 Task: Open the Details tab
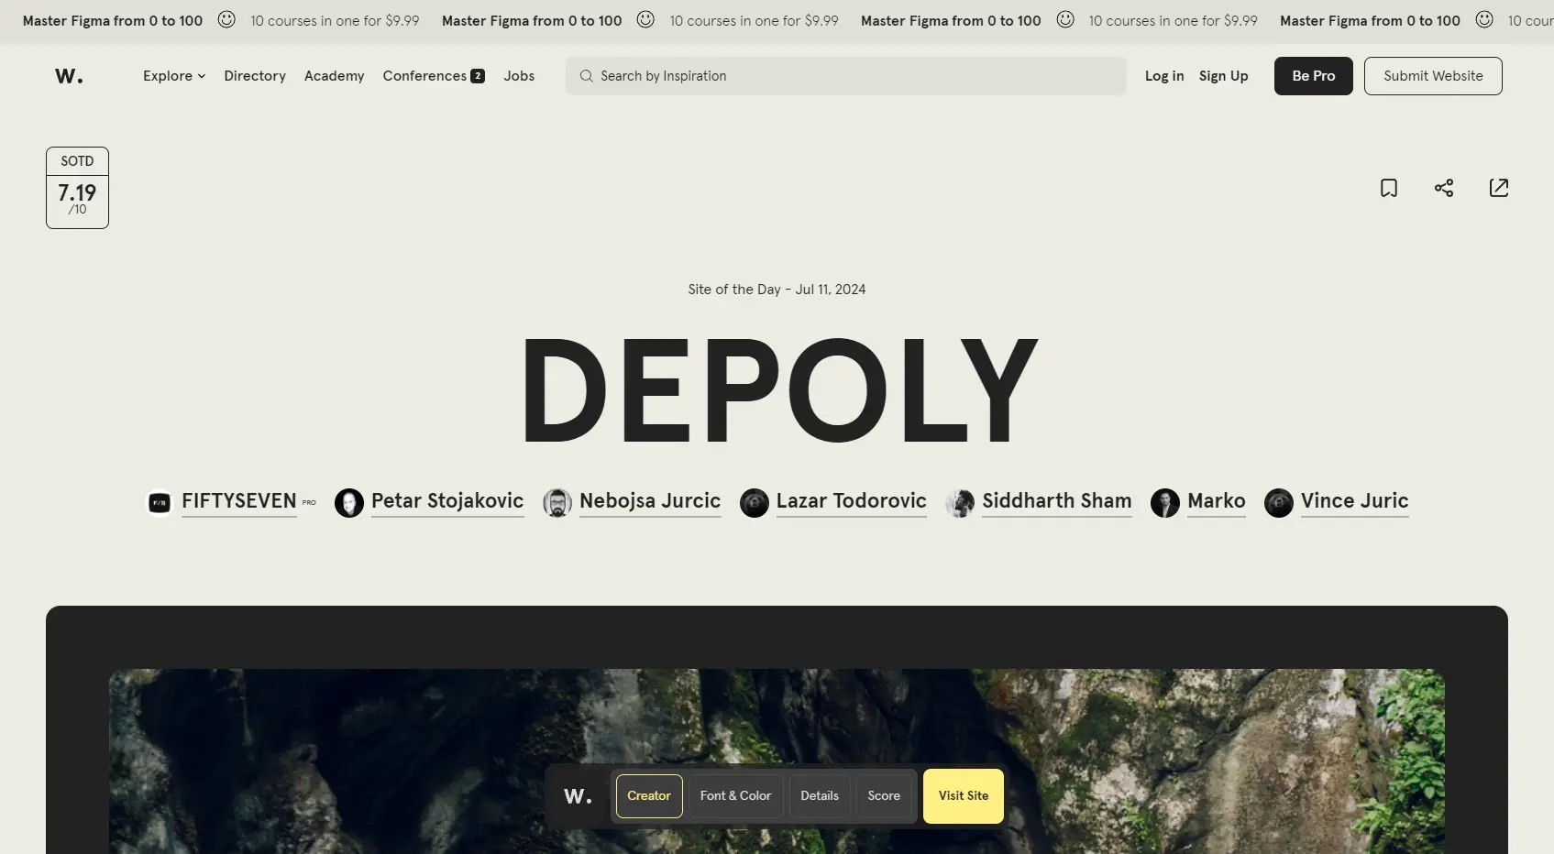820,796
